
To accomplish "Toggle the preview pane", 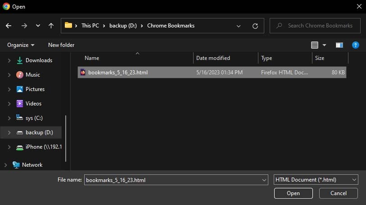I will [x=339, y=45].
